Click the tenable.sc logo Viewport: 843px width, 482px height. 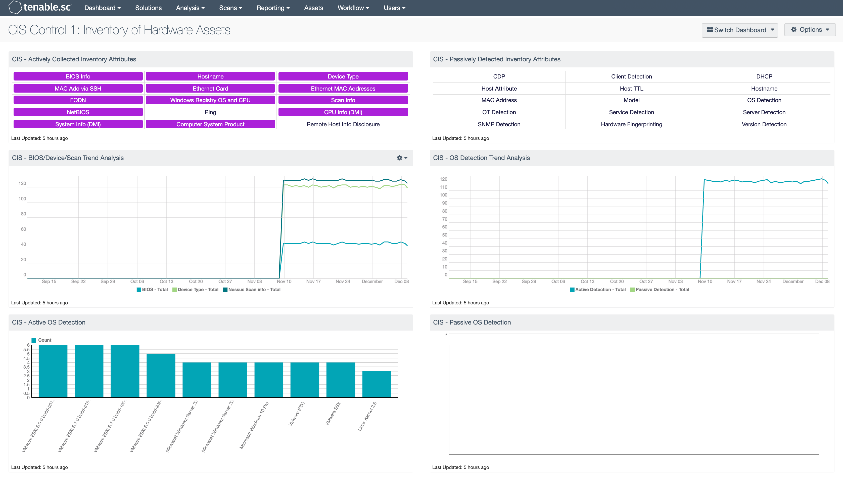tap(40, 7)
